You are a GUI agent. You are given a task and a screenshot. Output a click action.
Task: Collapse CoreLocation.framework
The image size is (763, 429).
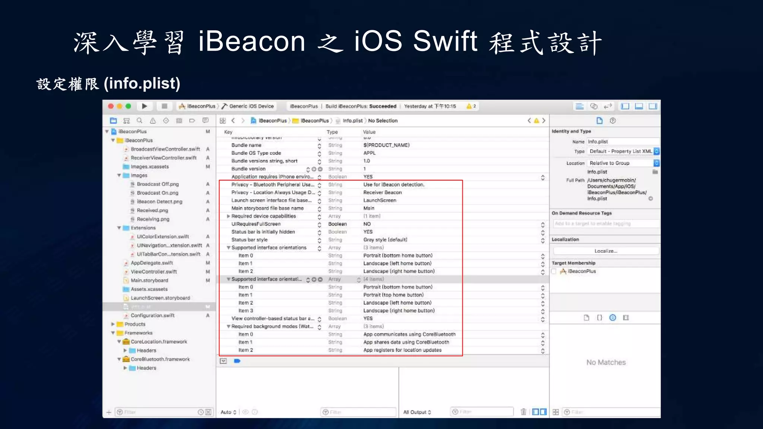pos(119,342)
